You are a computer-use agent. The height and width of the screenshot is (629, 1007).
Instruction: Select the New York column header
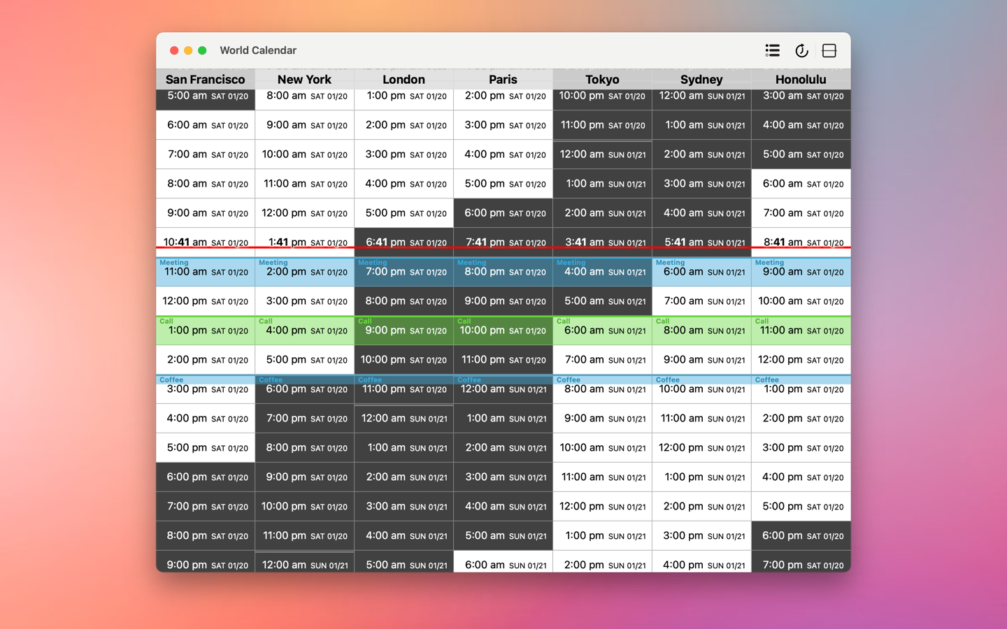click(305, 79)
